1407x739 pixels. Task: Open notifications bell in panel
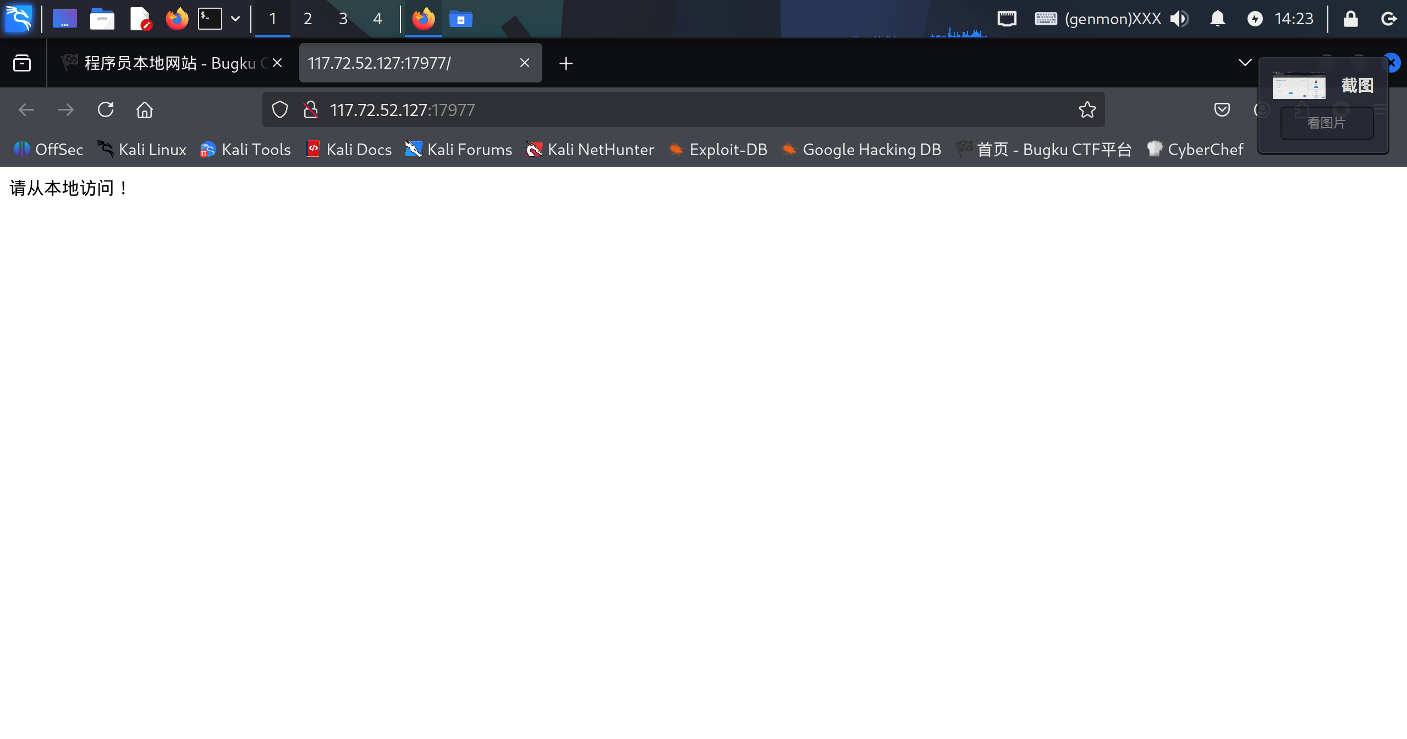1218,19
